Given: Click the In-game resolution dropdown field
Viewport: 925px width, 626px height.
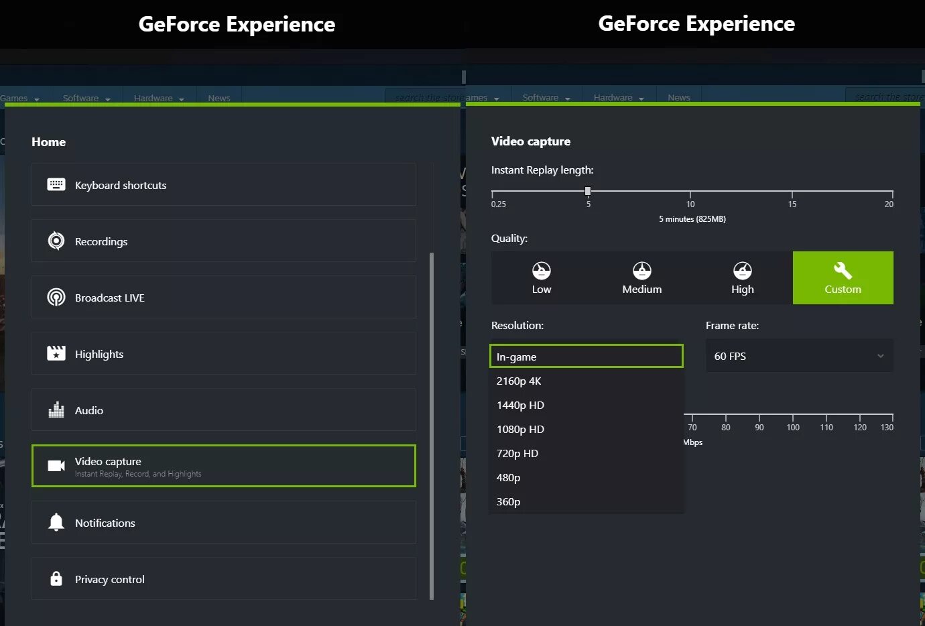Looking at the screenshot, I should coord(587,356).
